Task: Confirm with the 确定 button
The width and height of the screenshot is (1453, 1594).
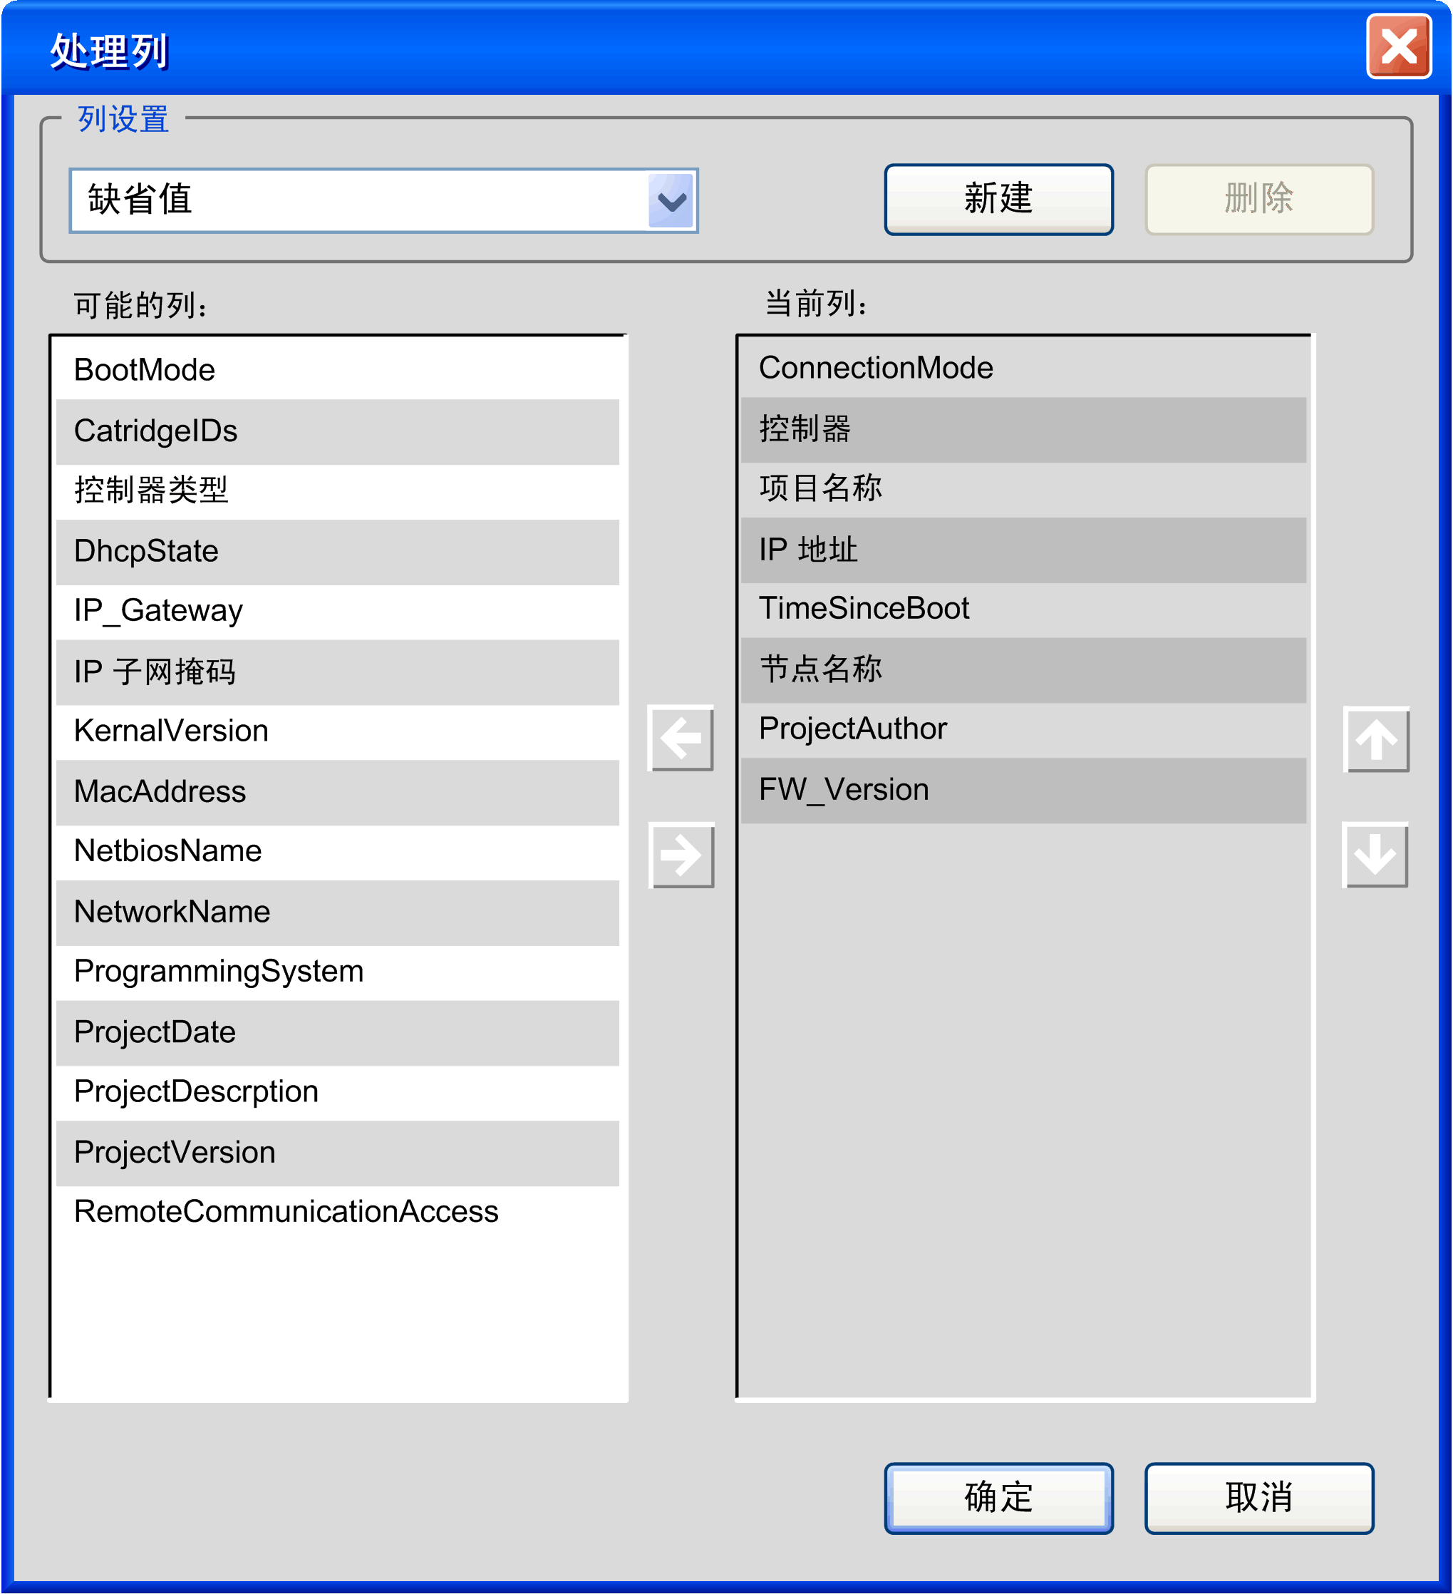Action: (998, 1498)
